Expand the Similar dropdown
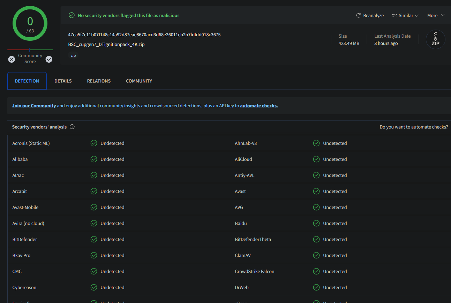The width and height of the screenshot is (451, 303). (x=416, y=16)
